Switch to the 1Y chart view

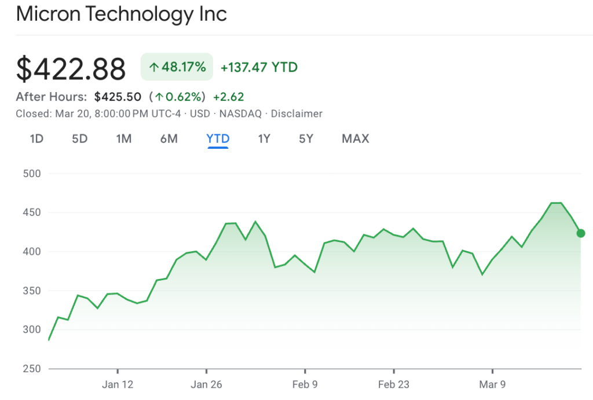click(264, 139)
